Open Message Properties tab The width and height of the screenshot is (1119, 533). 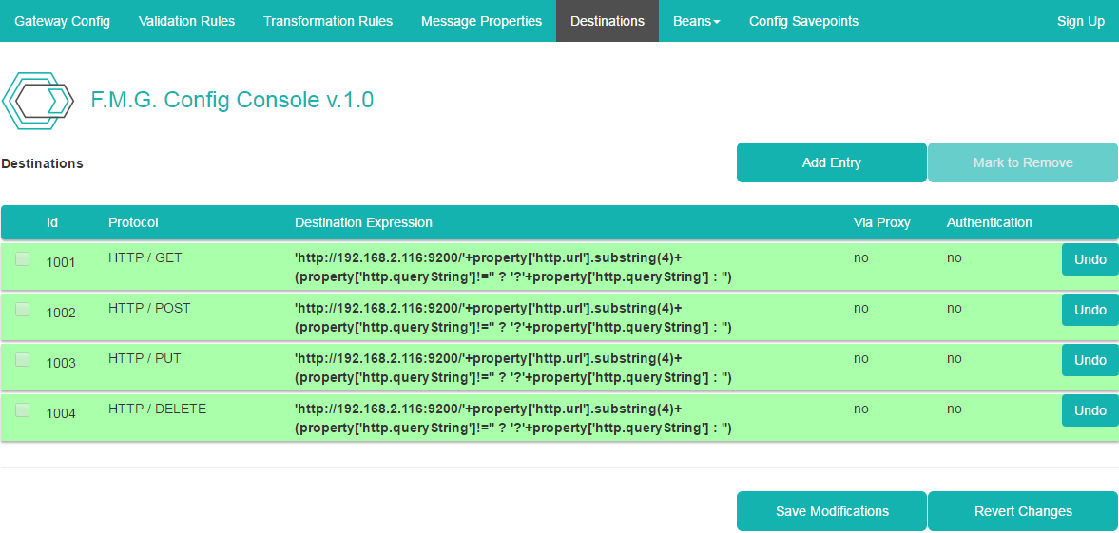[x=481, y=21]
